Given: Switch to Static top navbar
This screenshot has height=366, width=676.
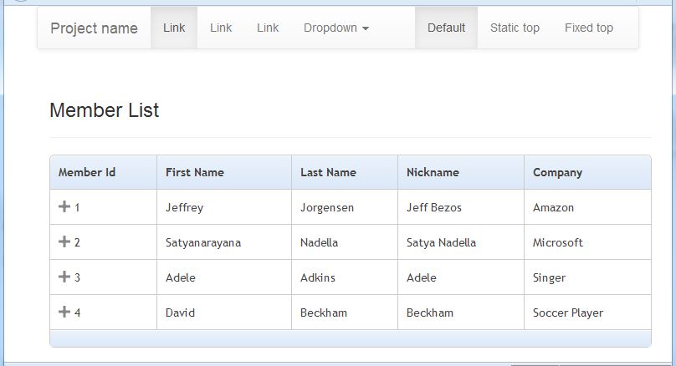Looking at the screenshot, I should [515, 28].
